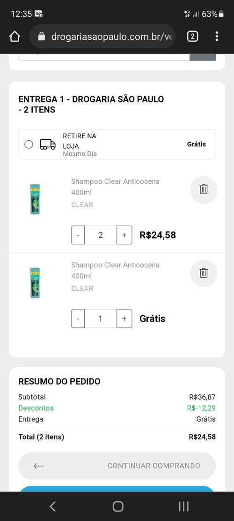
Task: Tap the quantity field showing 2
Action: pyautogui.click(x=101, y=235)
